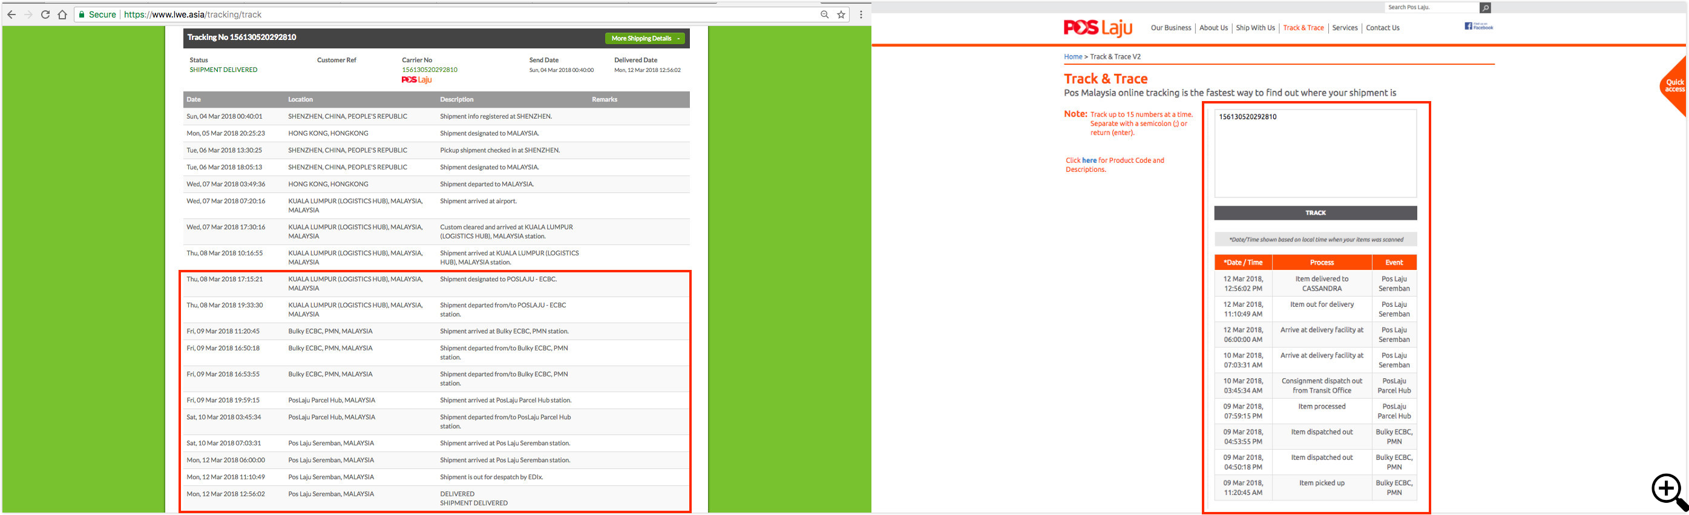Click carrier number 156130520292810 link
The image size is (1689, 515).
click(x=430, y=70)
